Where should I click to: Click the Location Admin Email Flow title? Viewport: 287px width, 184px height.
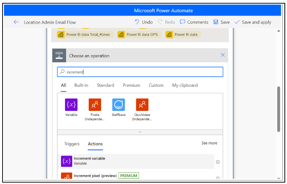point(50,22)
